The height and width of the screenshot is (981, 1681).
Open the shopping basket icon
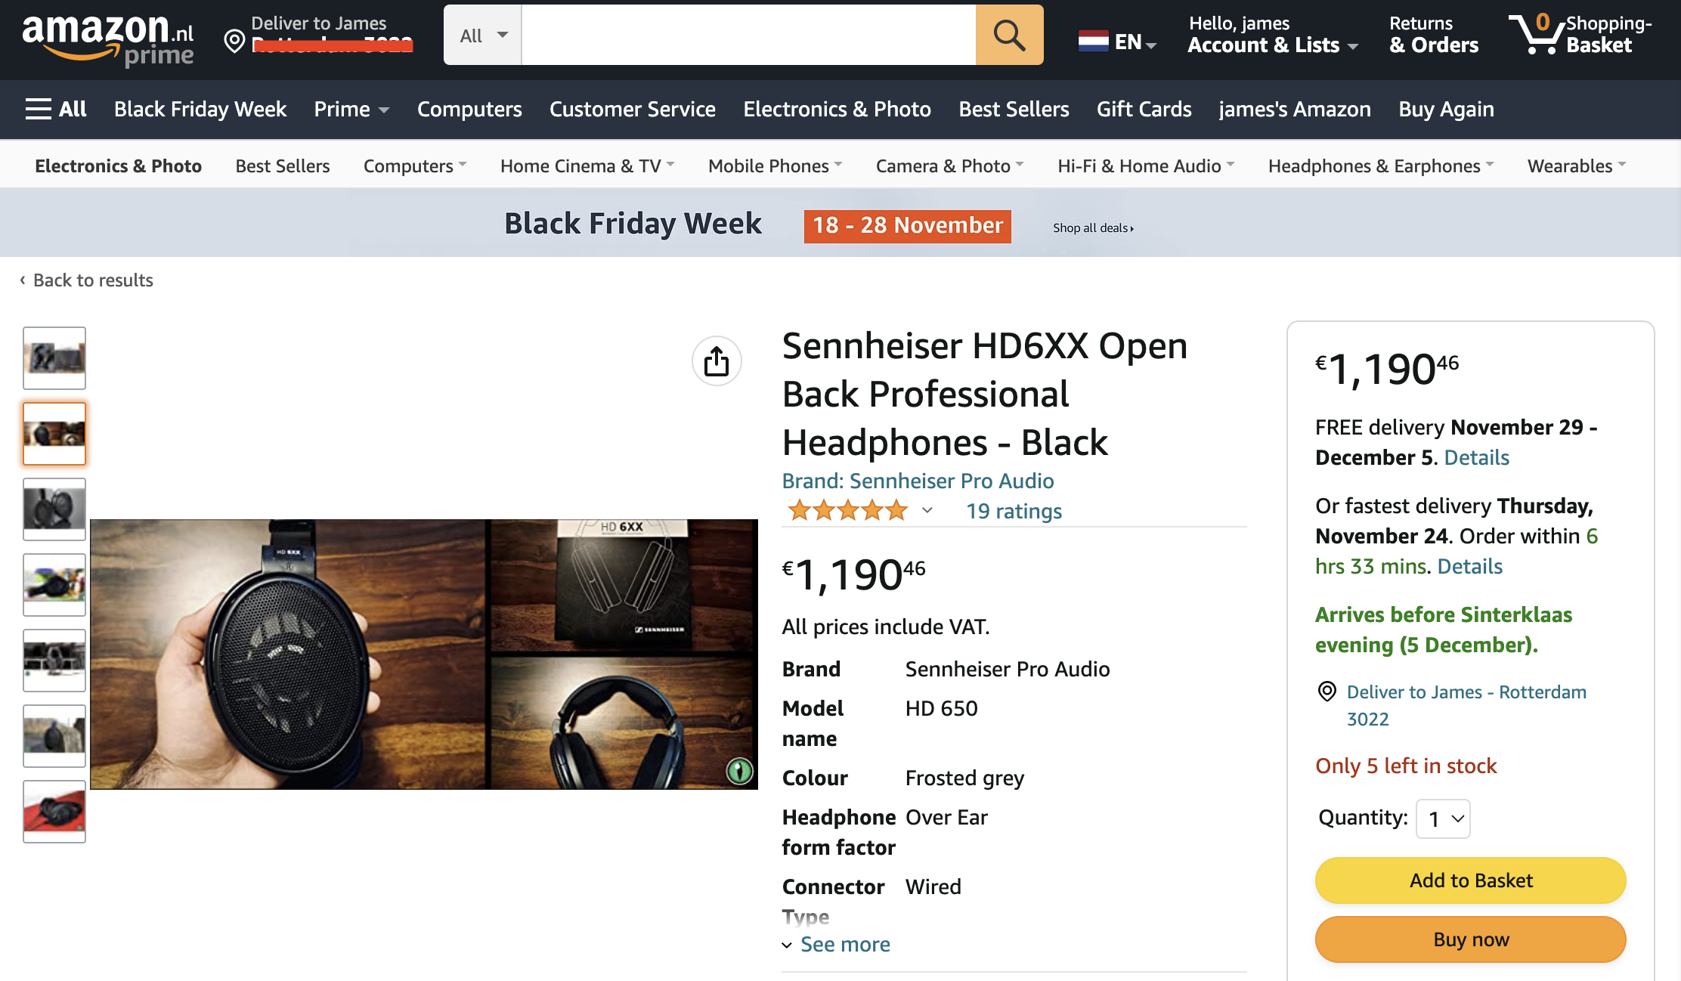click(x=1535, y=35)
